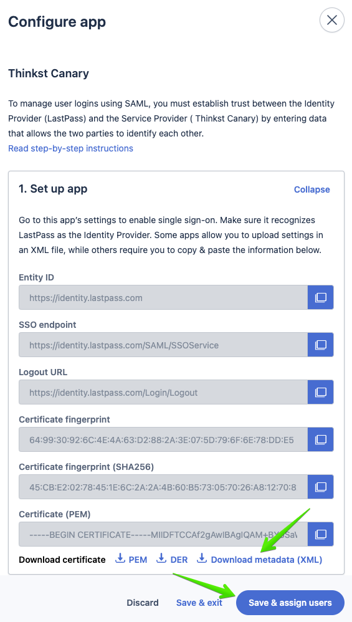This screenshot has width=352, height=622.
Task: Click Save & exit
Action: click(x=199, y=603)
